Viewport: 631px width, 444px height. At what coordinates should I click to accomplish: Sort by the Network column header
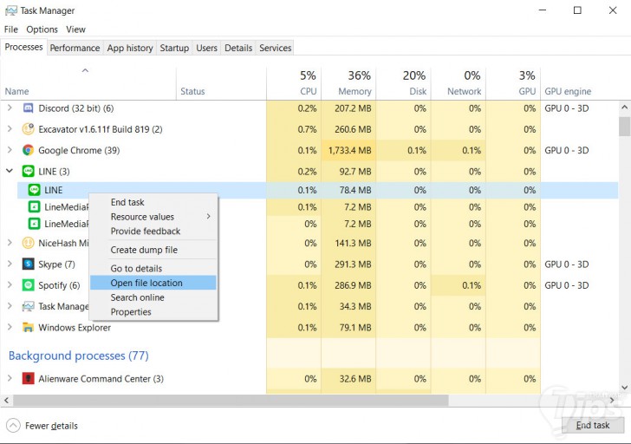(x=458, y=84)
